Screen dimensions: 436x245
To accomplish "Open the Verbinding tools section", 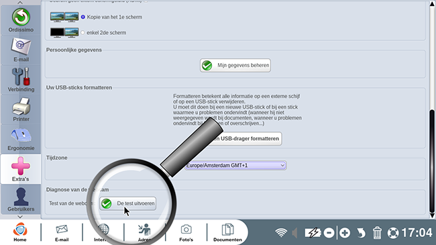I will point(21,80).
